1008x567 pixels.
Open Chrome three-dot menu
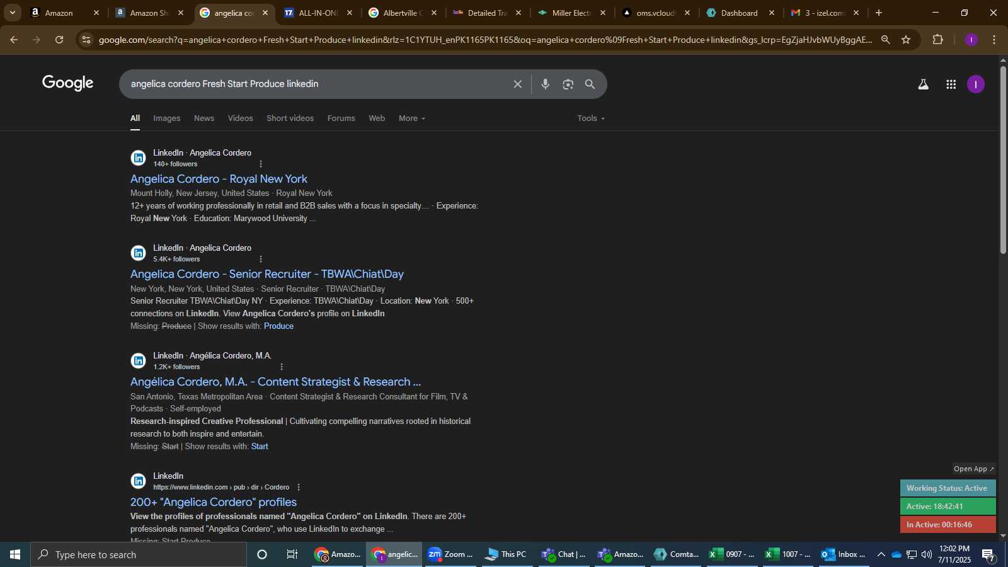[x=994, y=40]
